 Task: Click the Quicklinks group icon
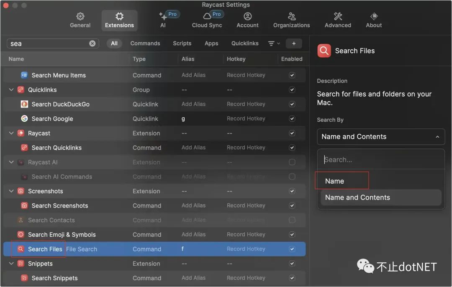[x=21, y=90]
